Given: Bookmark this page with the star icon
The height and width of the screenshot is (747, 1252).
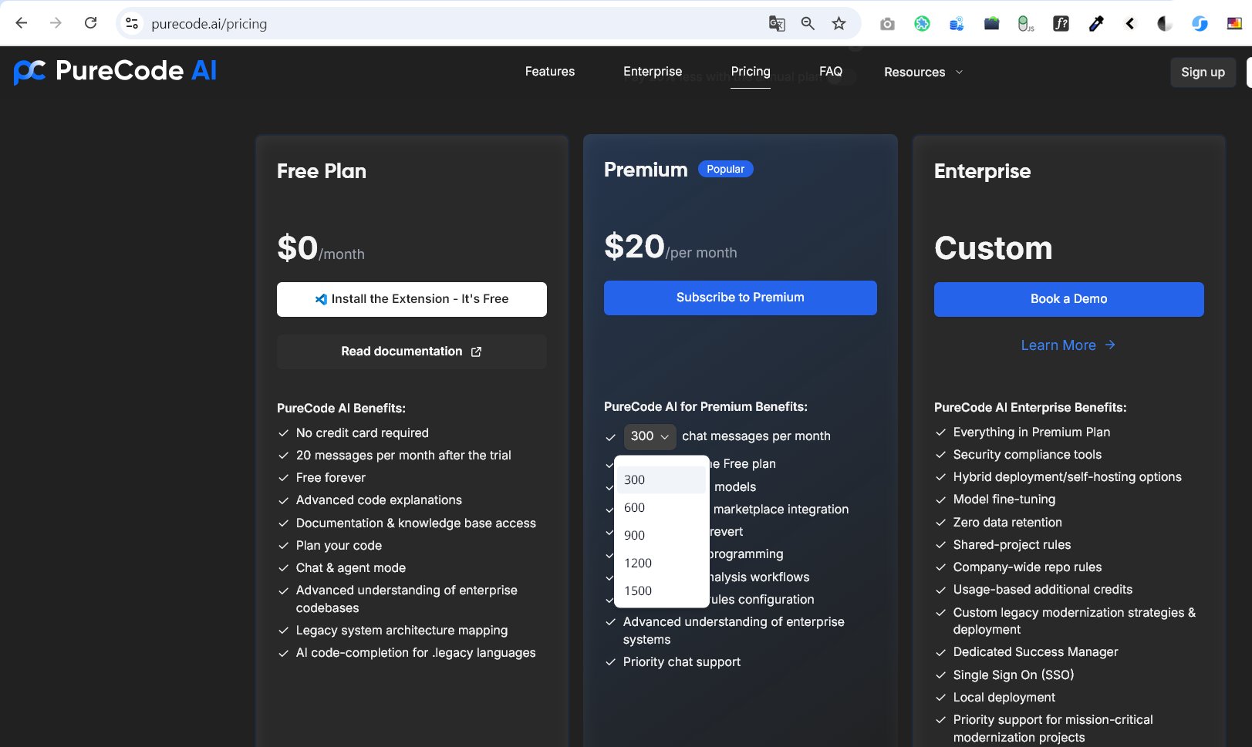Looking at the screenshot, I should click(x=839, y=24).
